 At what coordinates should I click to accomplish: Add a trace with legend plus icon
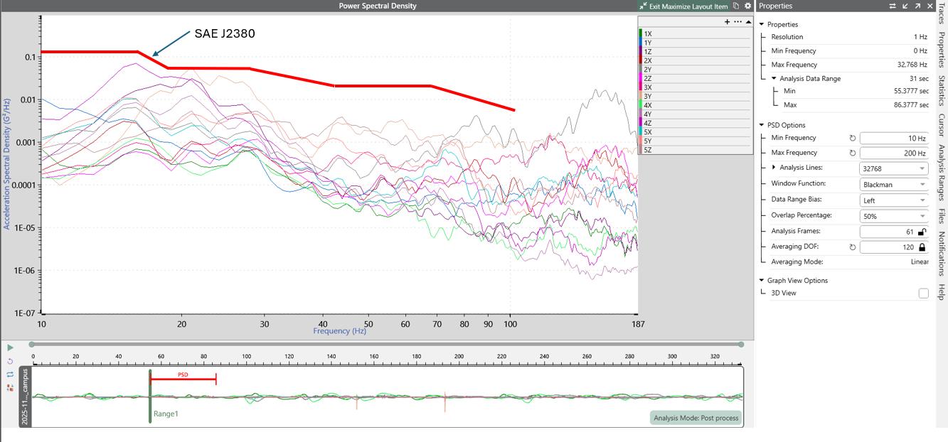pos(727,22)
